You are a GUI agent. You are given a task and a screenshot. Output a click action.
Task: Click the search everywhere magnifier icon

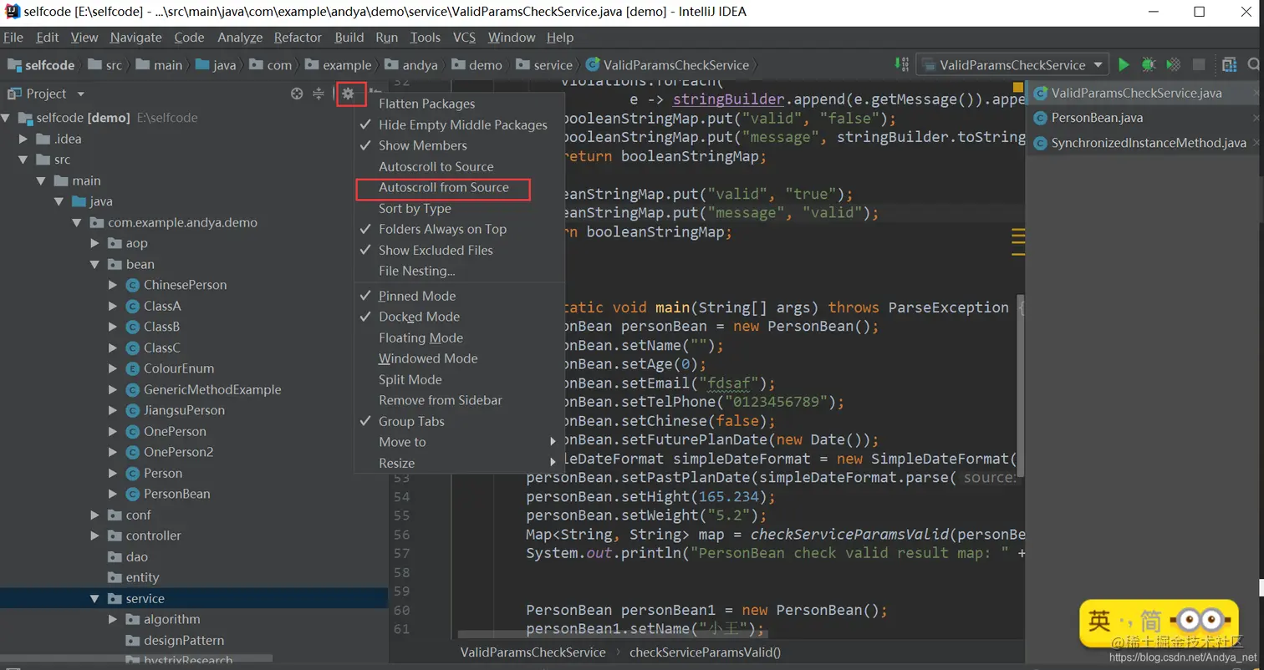[x=1255, y=64]
